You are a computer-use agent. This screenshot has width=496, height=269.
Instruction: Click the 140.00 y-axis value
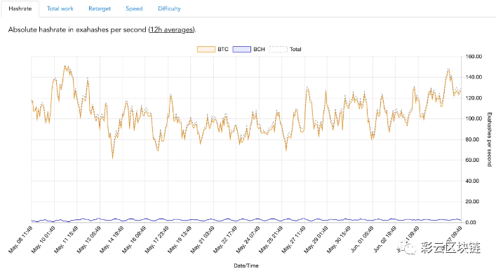click(474, 77)
